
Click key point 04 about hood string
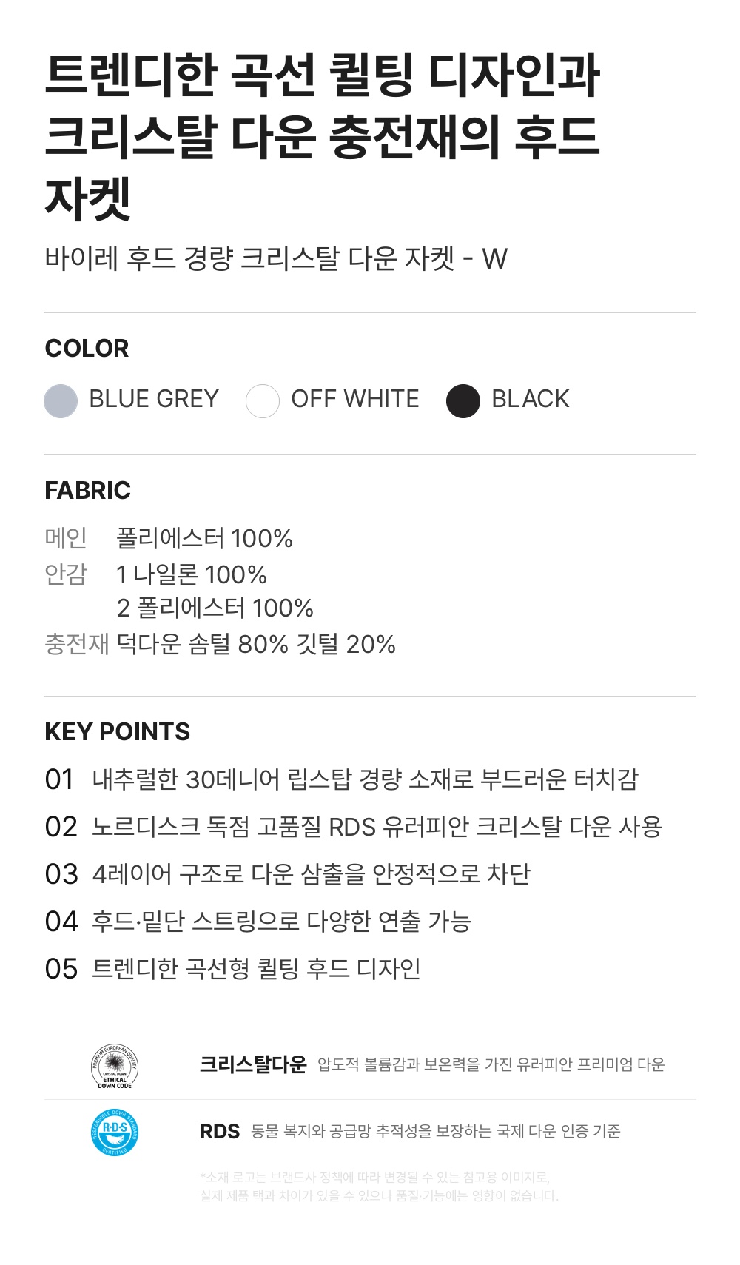point(258,922)
